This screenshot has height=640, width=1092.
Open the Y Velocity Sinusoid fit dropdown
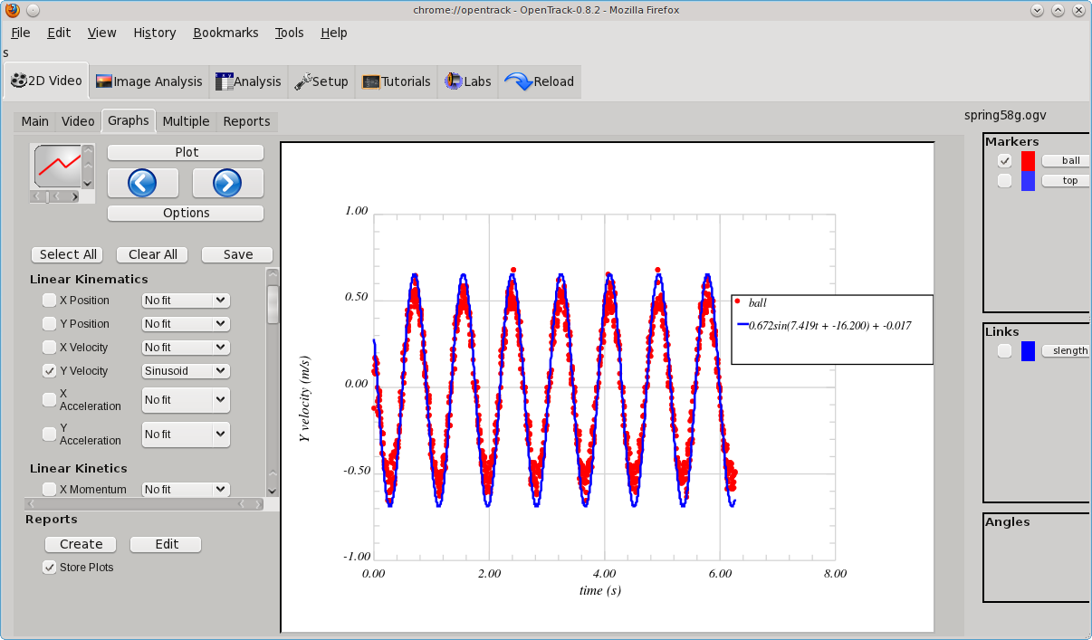click(x=186, y=371)
